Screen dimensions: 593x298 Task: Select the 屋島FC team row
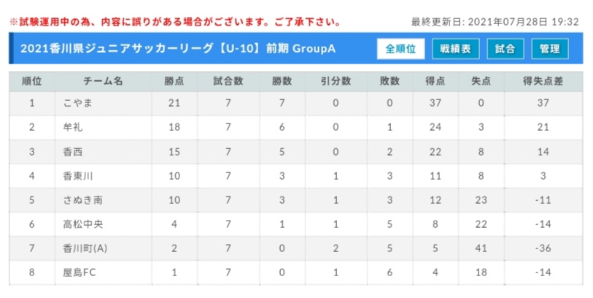click(295, 272)
